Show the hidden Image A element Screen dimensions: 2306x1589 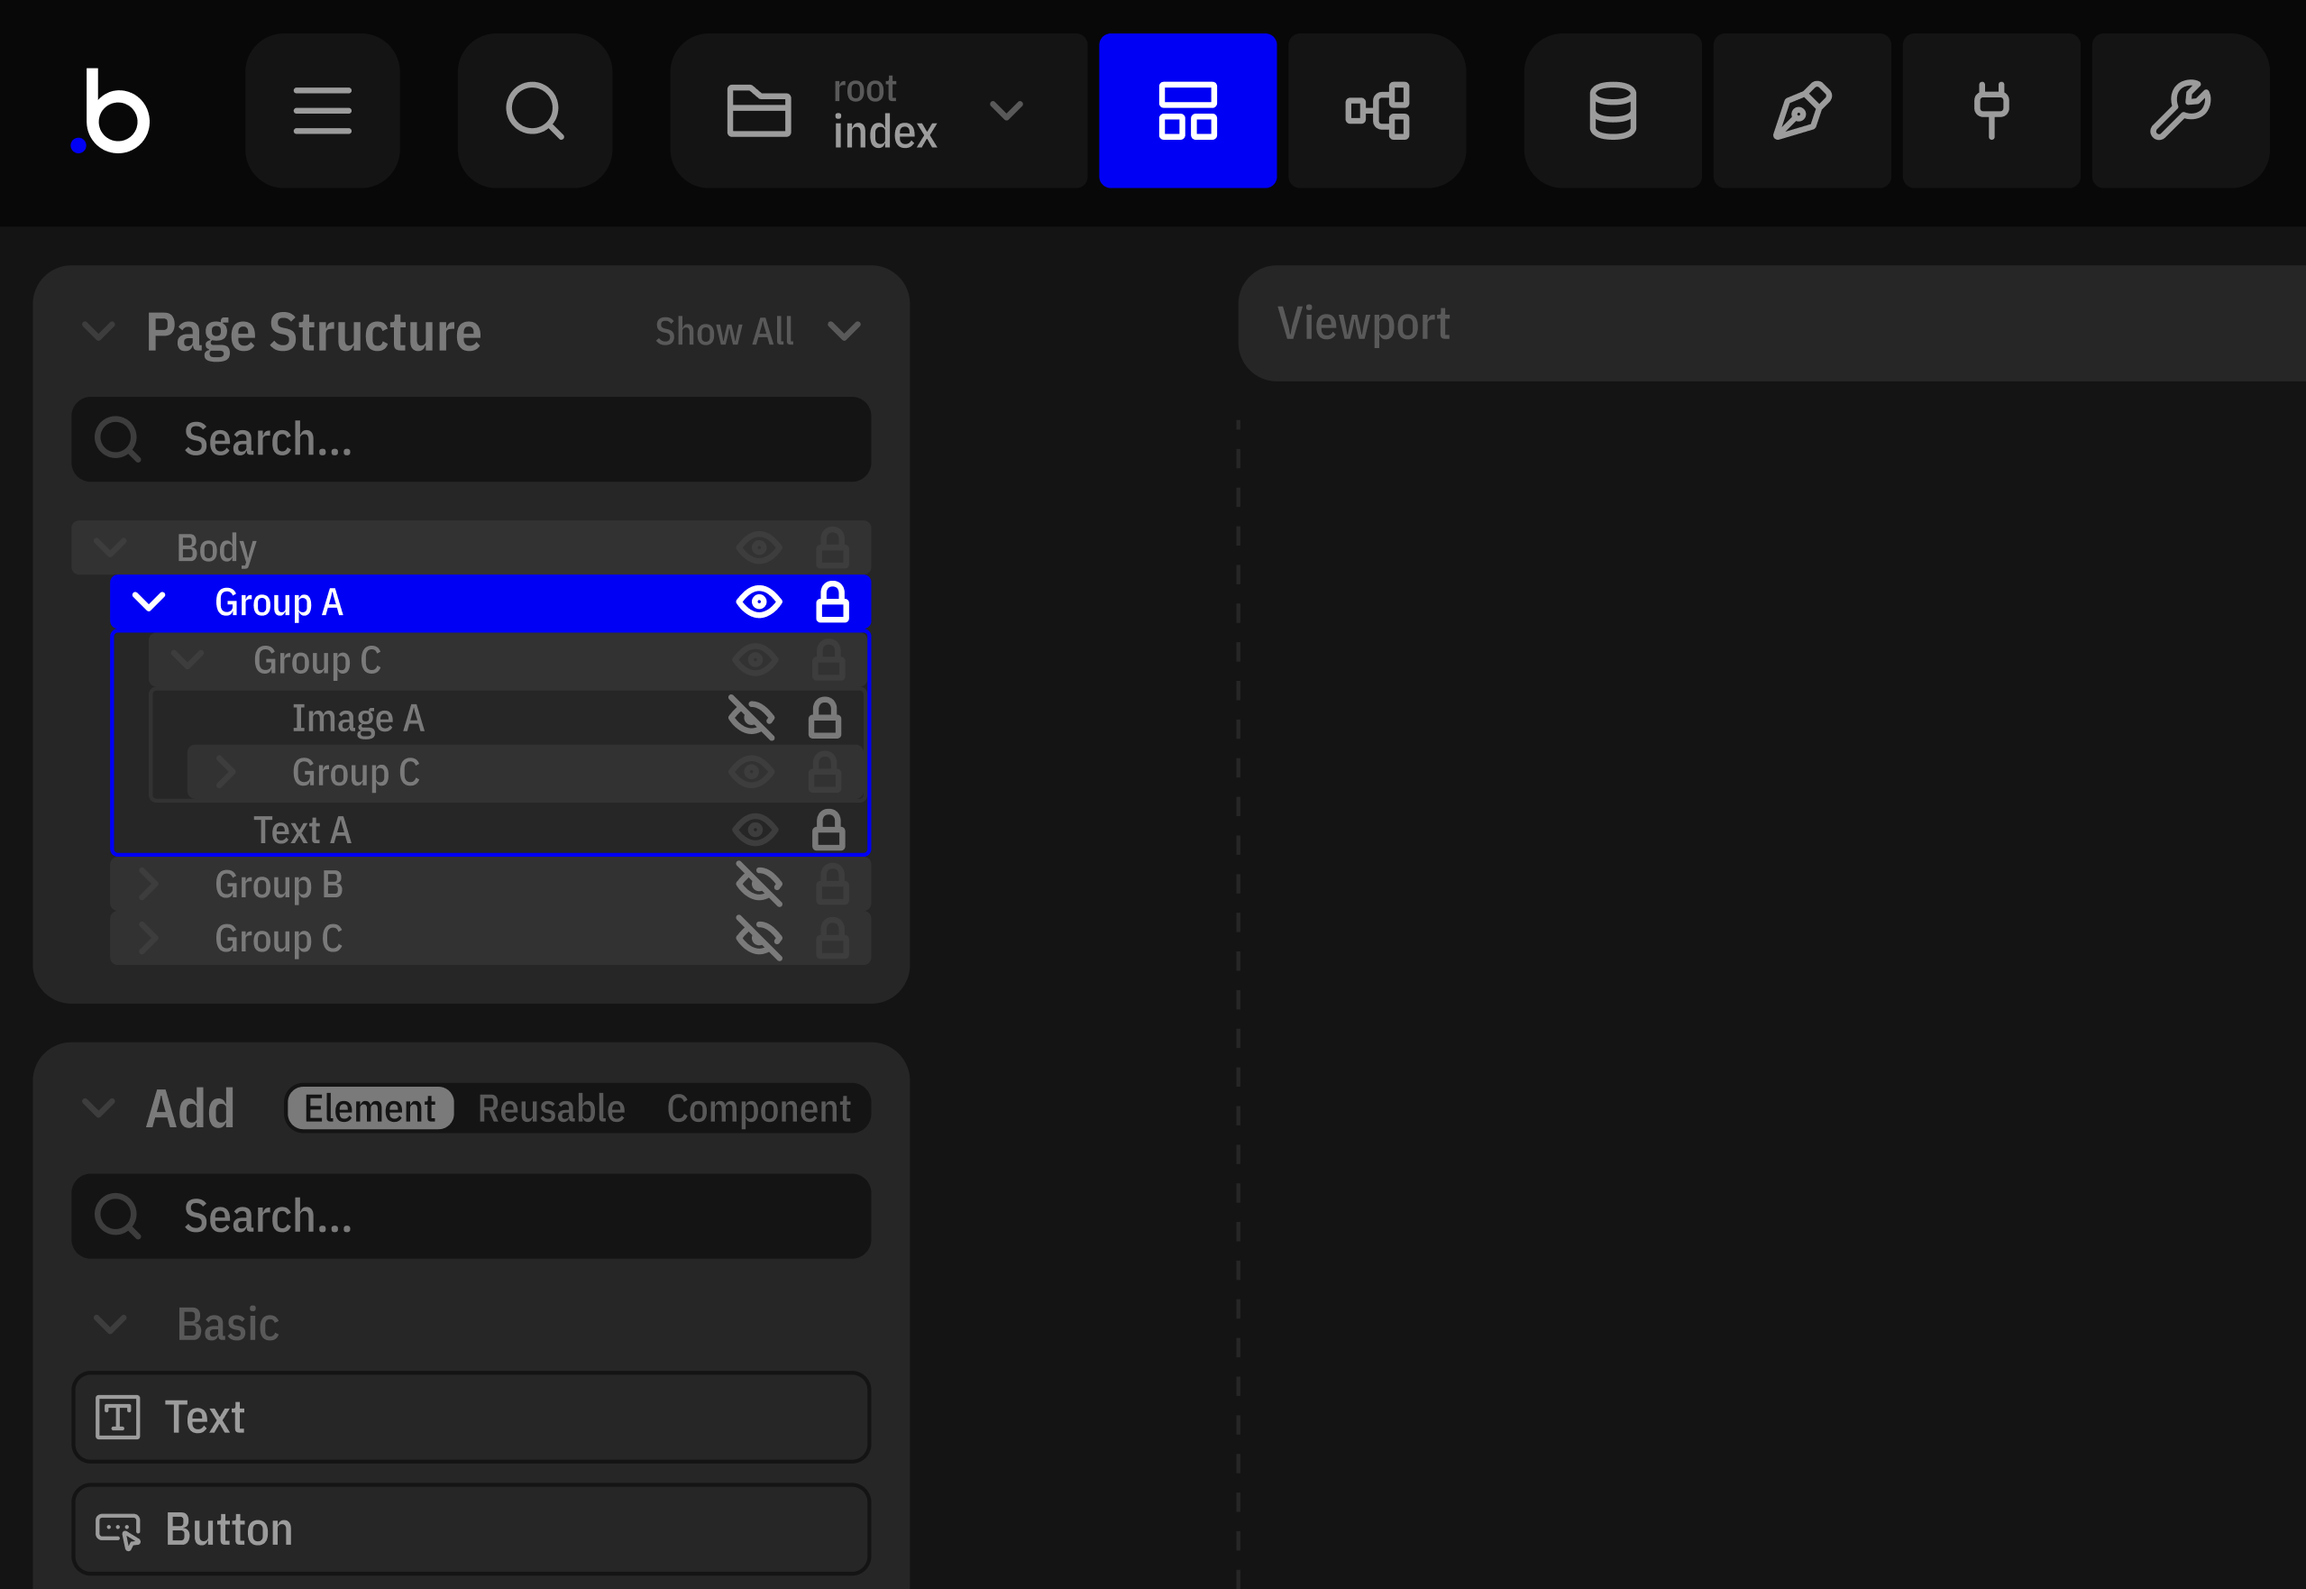752,718
